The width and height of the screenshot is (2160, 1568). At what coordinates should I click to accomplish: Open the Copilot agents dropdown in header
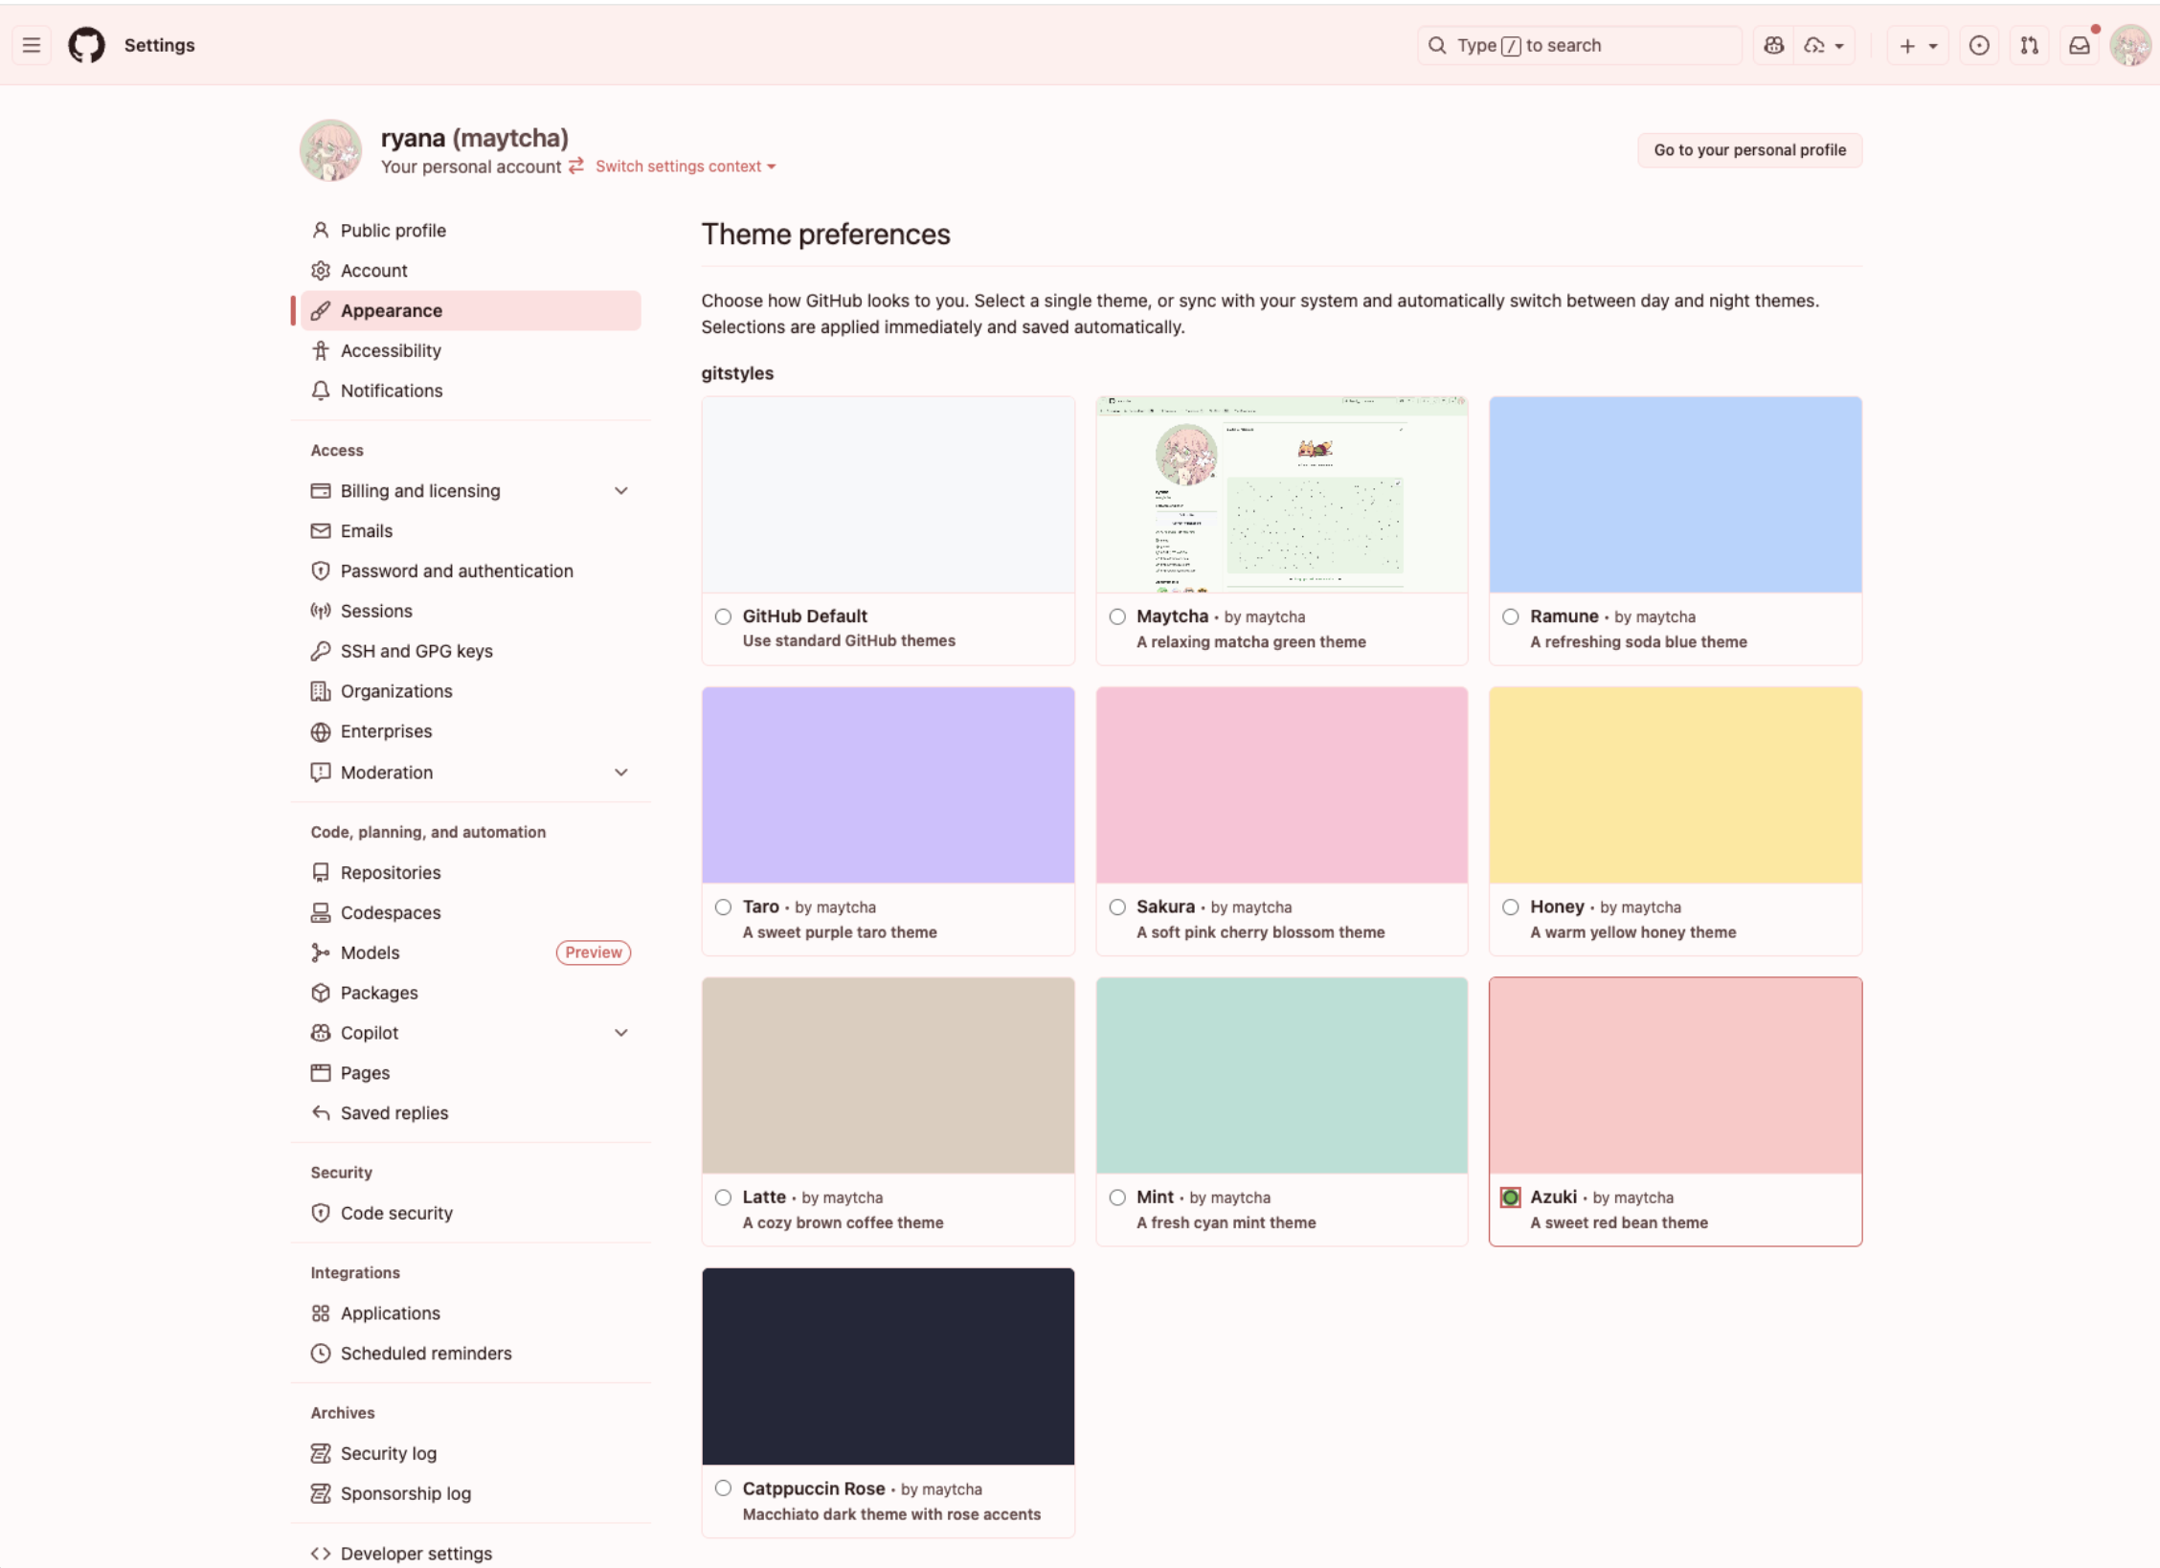pyautogui.click(x=1824, y=45)
